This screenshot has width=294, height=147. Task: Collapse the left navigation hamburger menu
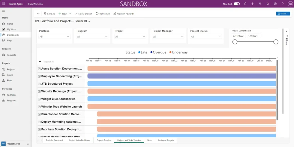pyautogui.click(x=4, y=11)
